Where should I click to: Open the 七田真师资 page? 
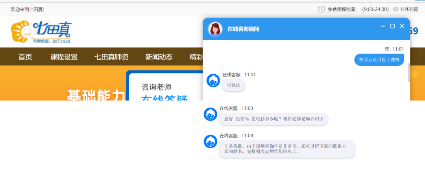tap(111, 57)
